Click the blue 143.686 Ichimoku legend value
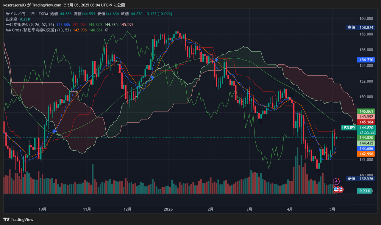 tap(63, 25)
